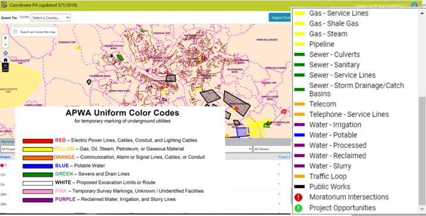
Task: Click the Import from button
Action: [280, 18]
